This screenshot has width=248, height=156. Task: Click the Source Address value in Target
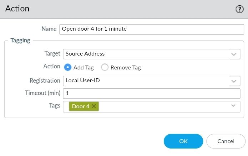click(85, 54)
